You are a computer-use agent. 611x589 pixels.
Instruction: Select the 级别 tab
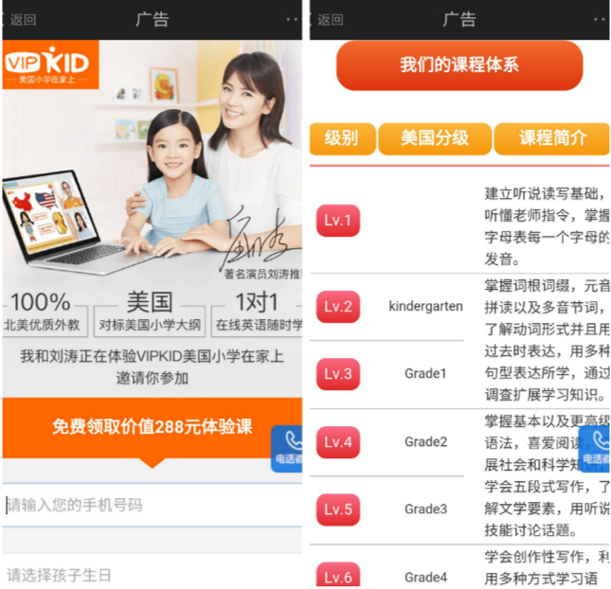(x=343, y=138)
